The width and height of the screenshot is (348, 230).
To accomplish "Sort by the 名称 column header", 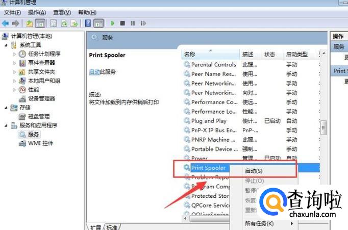I will point(210,54).
